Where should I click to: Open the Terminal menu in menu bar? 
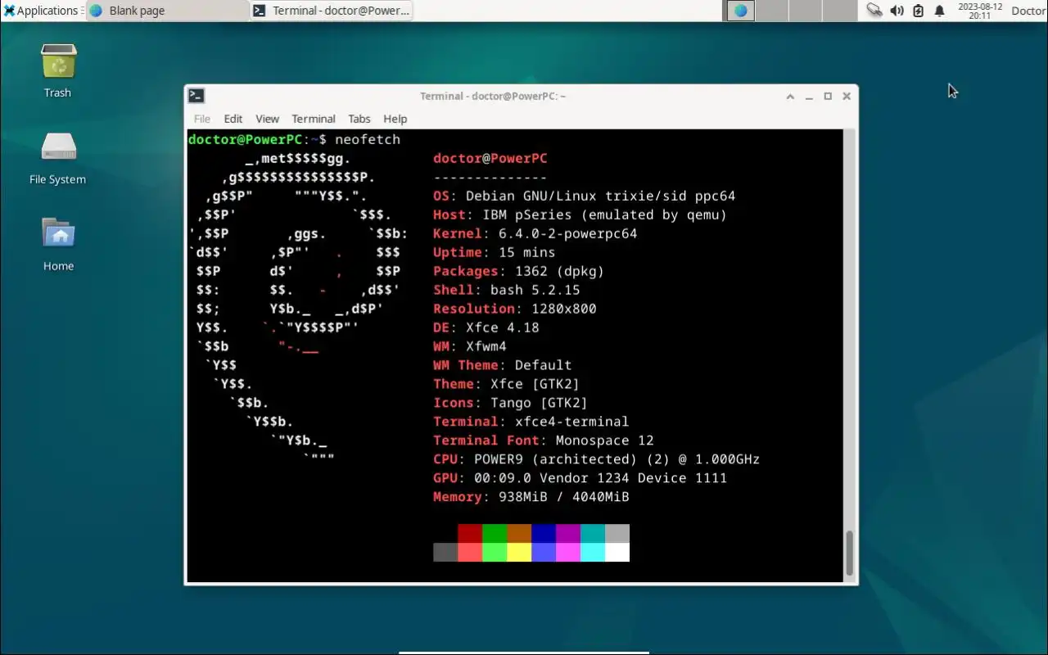(x=314, y=119)
